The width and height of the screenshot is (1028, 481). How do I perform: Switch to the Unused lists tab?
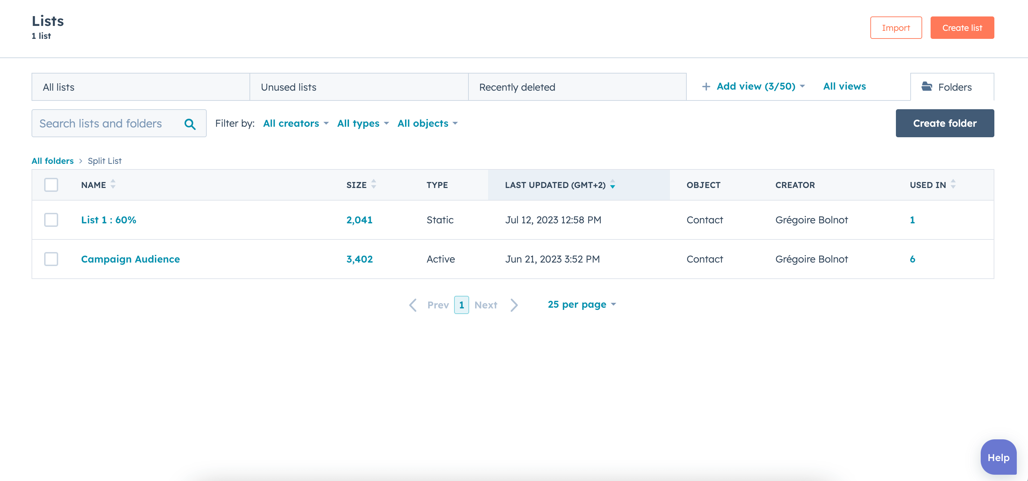click(x=359, y=87)
